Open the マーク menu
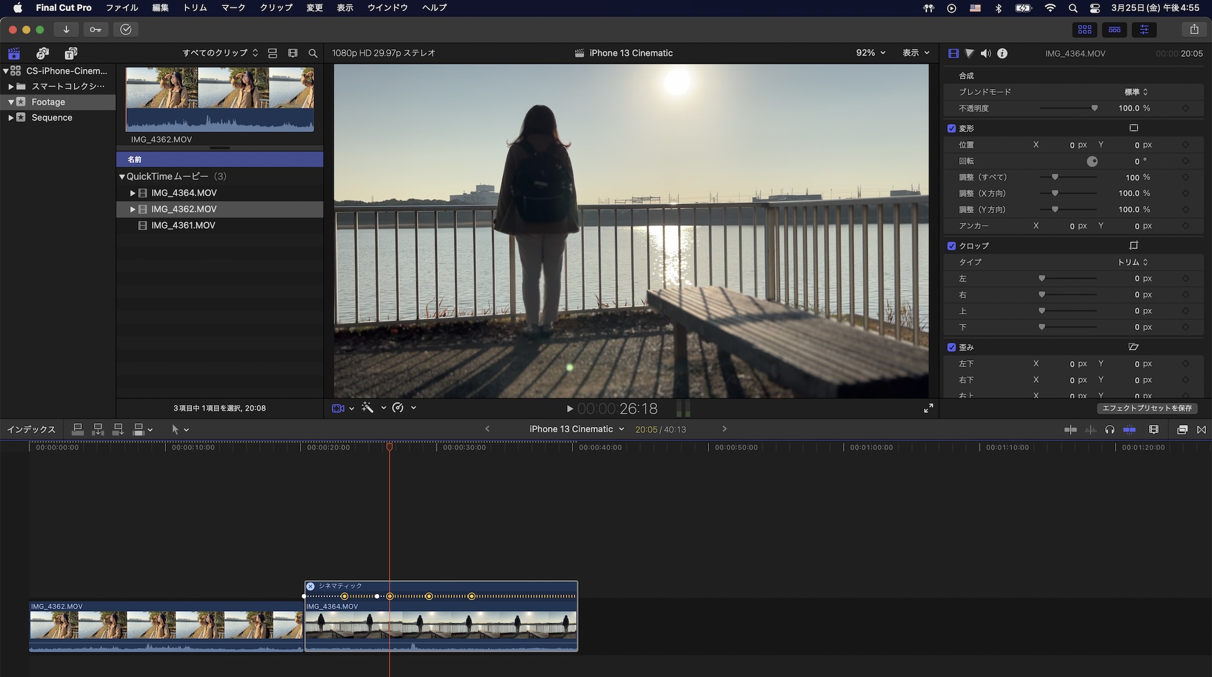Image resolution: width=1212 pixels, height=677 pixels. (233, 8)
